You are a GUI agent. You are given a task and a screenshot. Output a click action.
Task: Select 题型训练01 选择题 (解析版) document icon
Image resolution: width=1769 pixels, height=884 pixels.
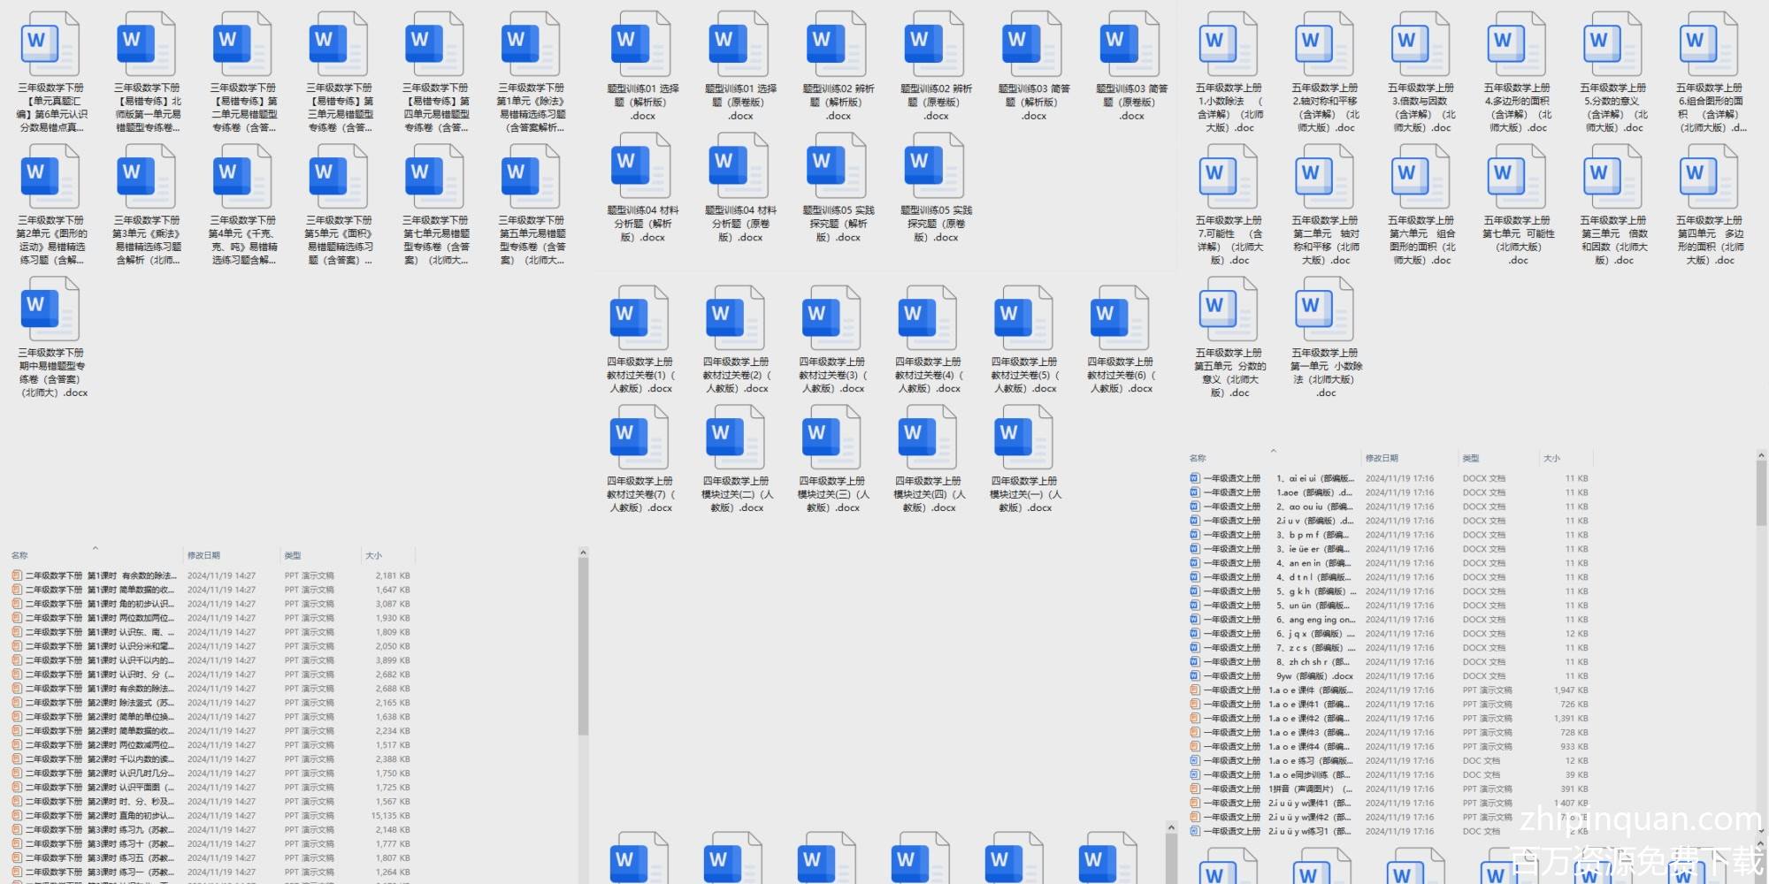coord(642,45)
